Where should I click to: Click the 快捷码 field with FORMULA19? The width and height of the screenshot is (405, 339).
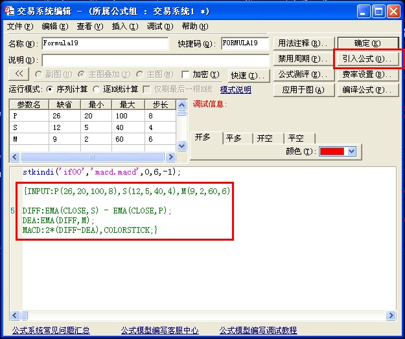(x=245, y=43)
